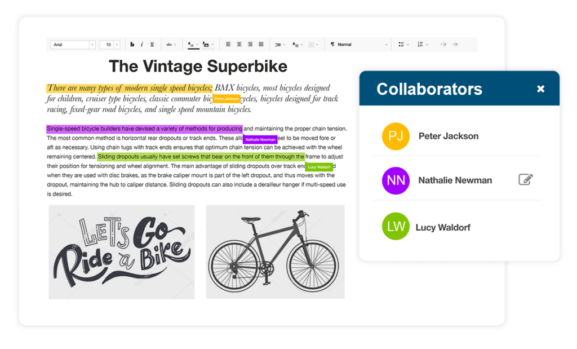This screenshot has width=577, height=349.
Task: Open the font size dropdown arrow
Action: point(117,45)
